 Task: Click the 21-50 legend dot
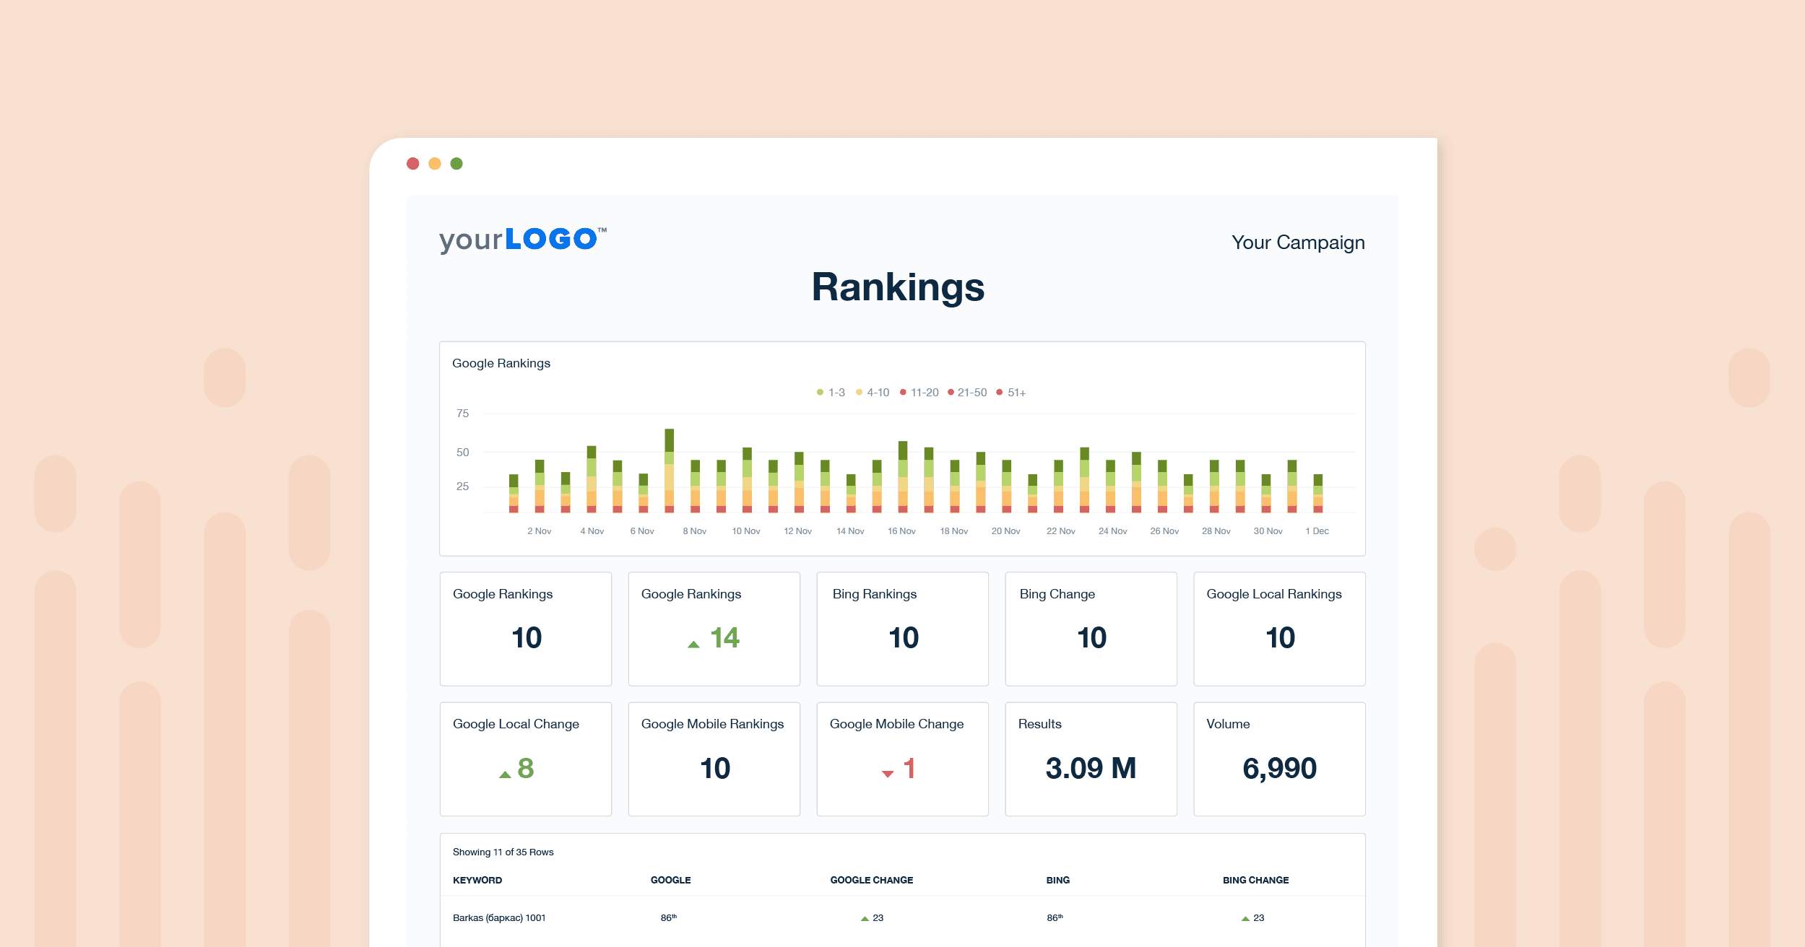(951, 392)
